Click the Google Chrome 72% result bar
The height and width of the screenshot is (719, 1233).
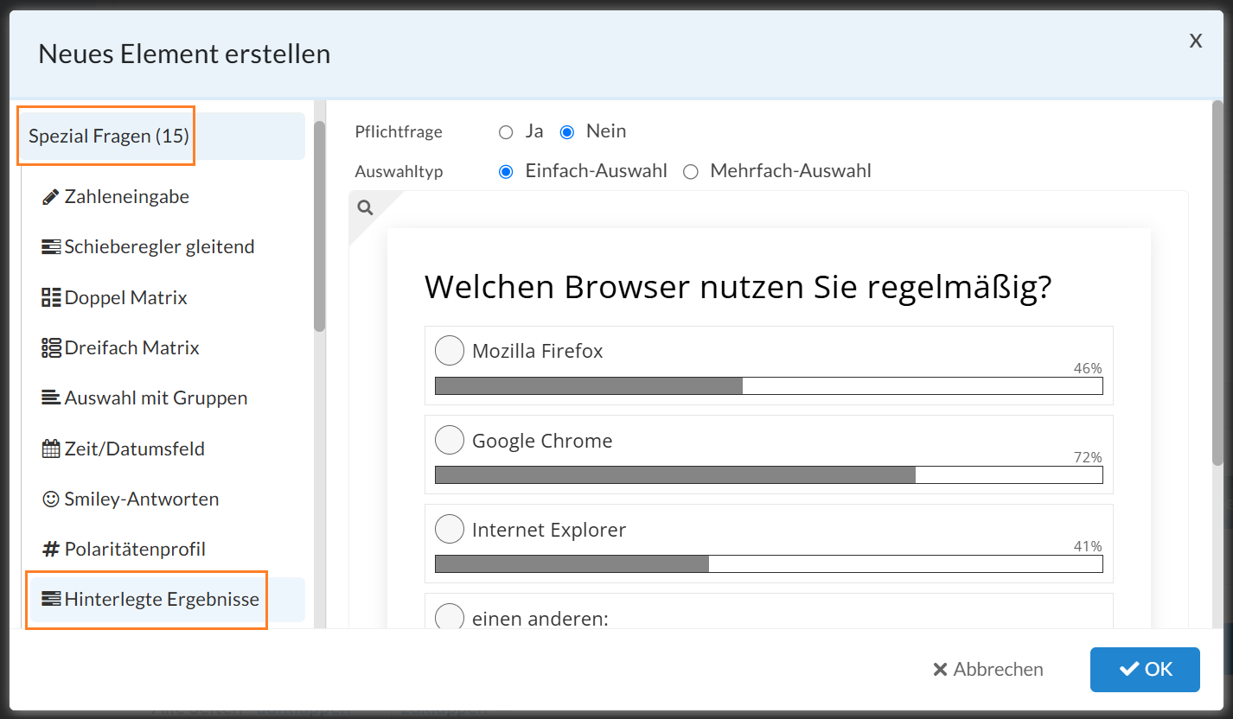[x=769, y=475]
